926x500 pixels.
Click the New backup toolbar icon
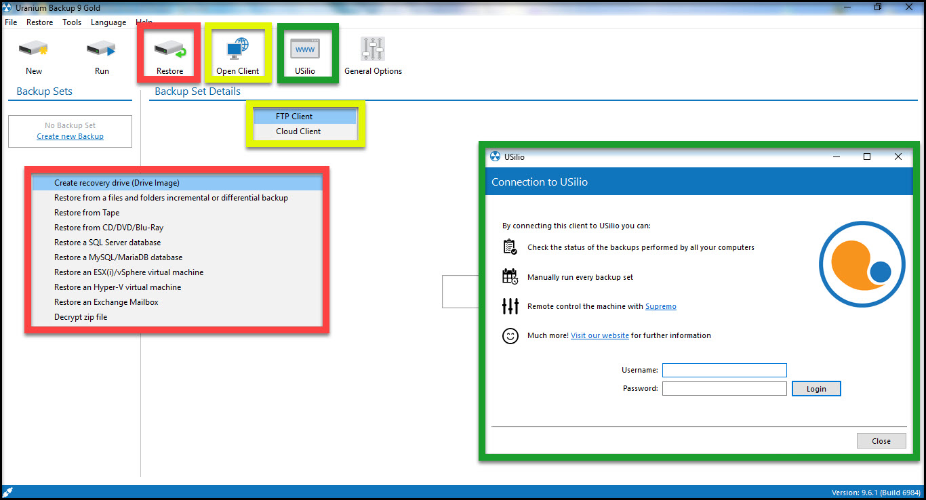point(33,49)
